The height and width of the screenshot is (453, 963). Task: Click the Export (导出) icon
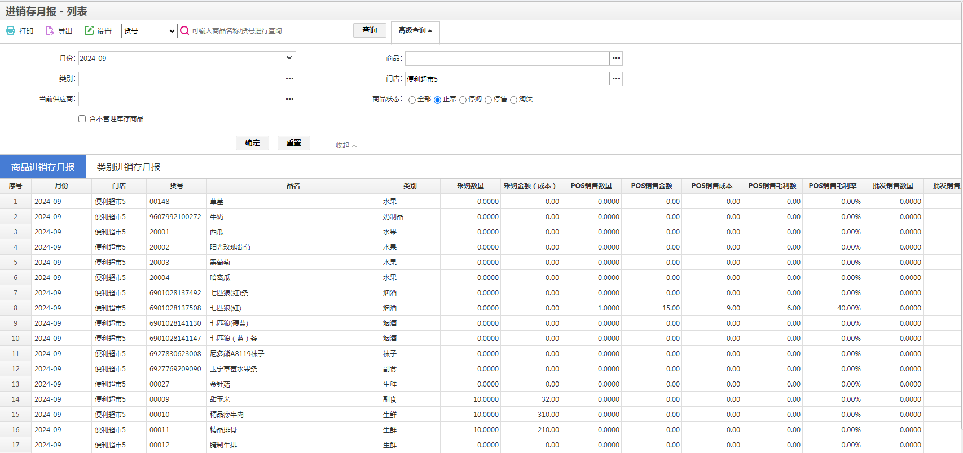50,30
